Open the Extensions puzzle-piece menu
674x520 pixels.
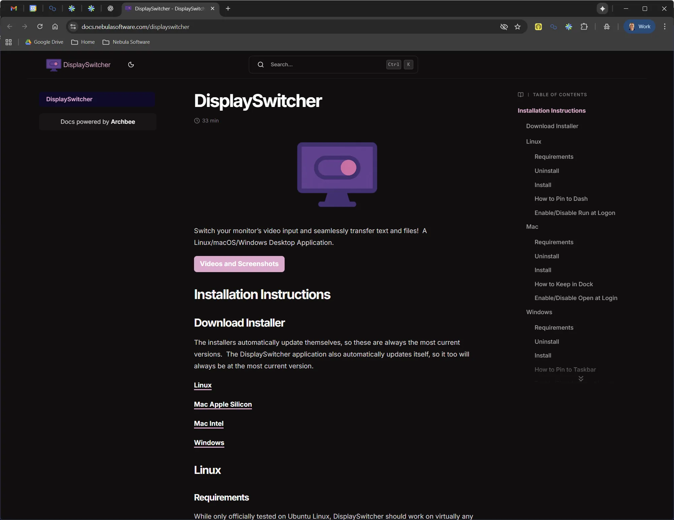584,27
